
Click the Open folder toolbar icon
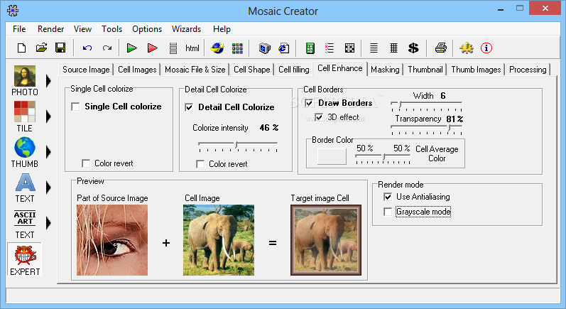[x=41, y=48]
